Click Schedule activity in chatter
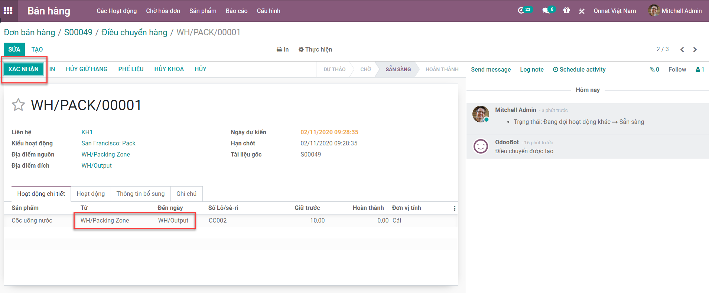Screen dimensions: 709x293 coord(579,69)
